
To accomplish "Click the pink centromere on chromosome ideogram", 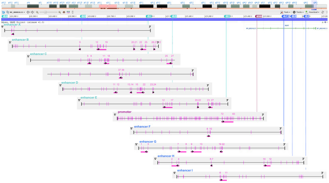I will (x=108, y=6).
